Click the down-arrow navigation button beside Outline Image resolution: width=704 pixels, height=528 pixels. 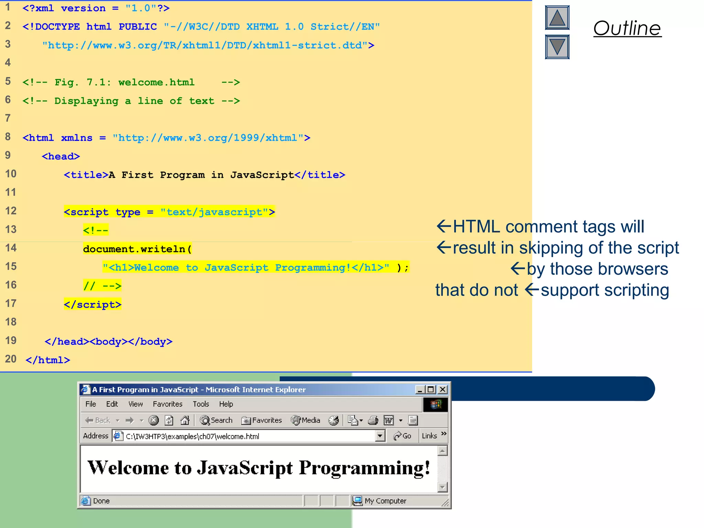[x=557, y=47]
